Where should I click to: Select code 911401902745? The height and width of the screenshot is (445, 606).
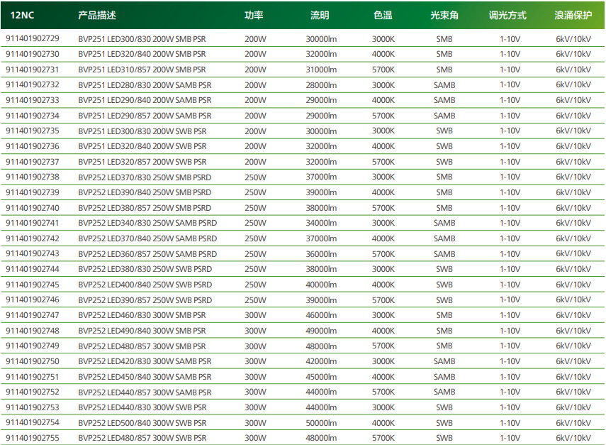coord(33,284)
